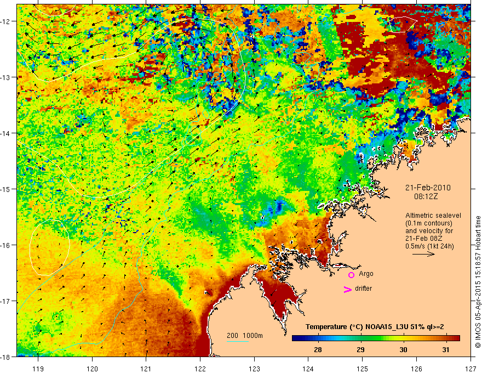Click the '21-Feb-2010' date label

point(428,188)
